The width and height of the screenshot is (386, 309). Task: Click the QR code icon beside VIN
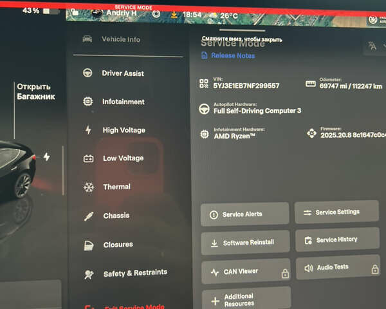(x=204, y=84)
